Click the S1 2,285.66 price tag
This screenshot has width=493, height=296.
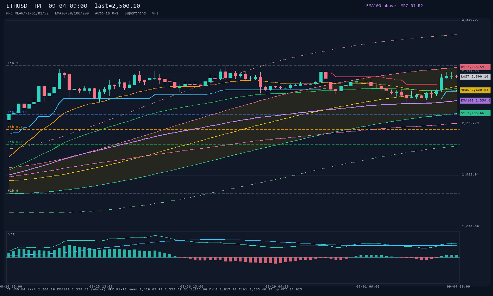tap(475, 113)
